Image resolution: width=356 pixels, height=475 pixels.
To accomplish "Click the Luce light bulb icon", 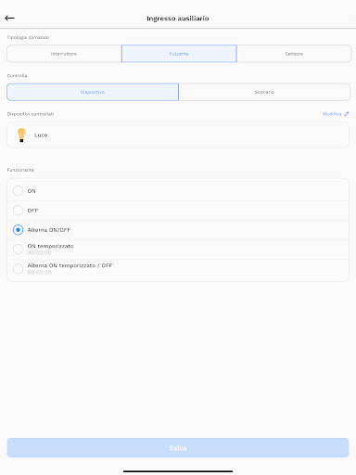I will tap(21, 135).
